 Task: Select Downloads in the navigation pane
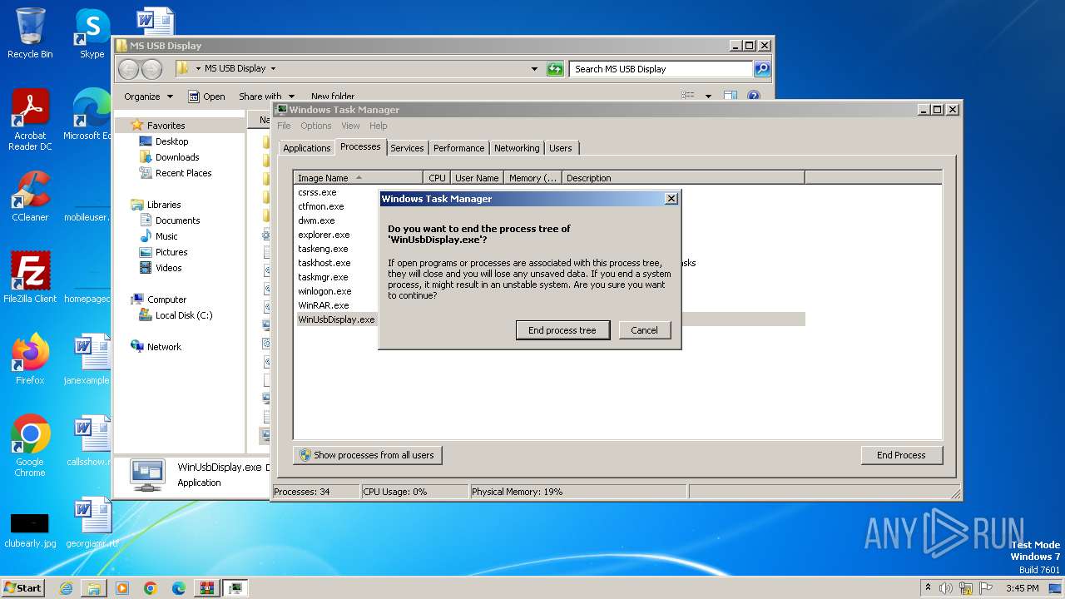point(177,157)
